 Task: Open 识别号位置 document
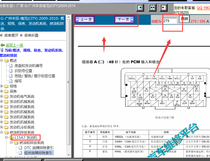tap(23, 71)
